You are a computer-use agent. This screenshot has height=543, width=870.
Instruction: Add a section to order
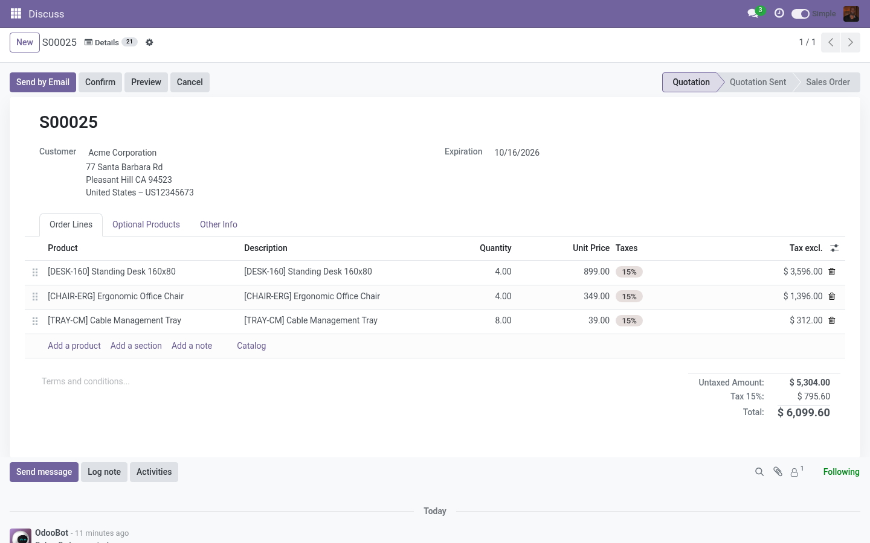pos(136,346)
